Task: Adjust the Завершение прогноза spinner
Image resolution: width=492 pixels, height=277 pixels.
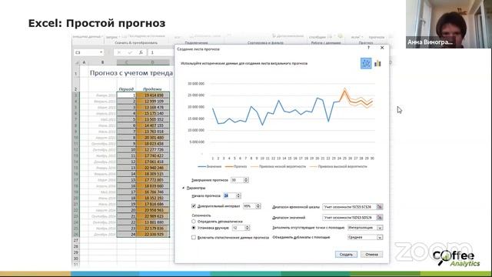Action: (x=246, y=180)
